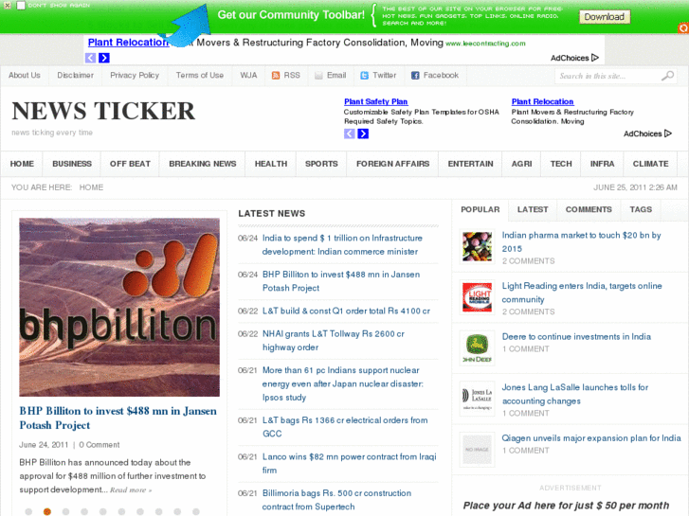Image resolution: width=689 pixels, height=516 pixels.
Task: Open the BHP Billiton featured image
Action: tap(119, 307)
